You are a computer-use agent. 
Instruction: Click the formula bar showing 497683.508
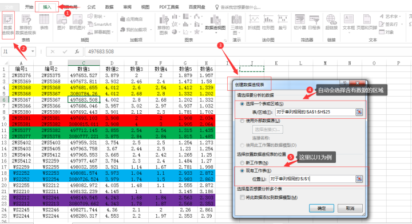247,51
